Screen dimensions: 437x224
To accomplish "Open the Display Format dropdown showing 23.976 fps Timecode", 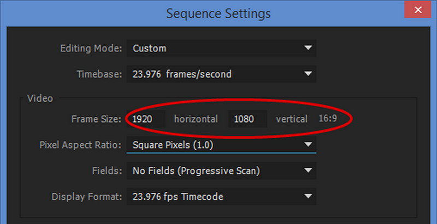I will (221, 197).
